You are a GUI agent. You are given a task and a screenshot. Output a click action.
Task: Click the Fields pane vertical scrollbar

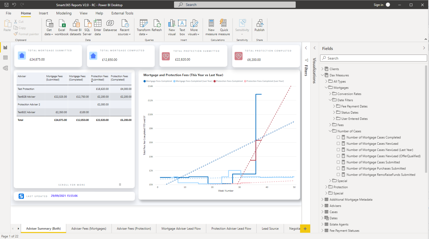coord(426,119)
